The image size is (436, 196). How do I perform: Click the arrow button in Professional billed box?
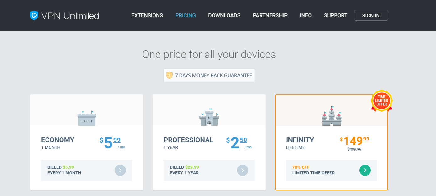tap(243, 170)
